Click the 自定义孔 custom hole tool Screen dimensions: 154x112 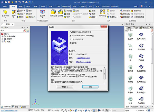pyautogui.click(x=31, y=17)
